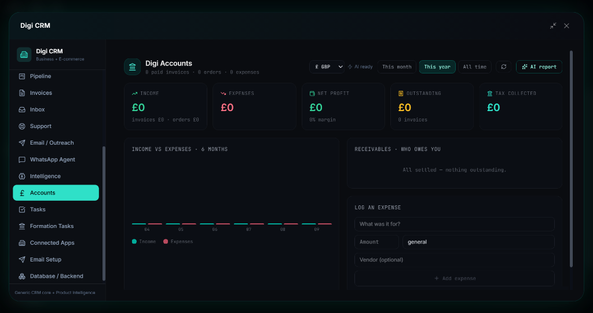Toggle the Expenses legend item
This screenshot has height=313, width=593.
click(x=178, y=242)
